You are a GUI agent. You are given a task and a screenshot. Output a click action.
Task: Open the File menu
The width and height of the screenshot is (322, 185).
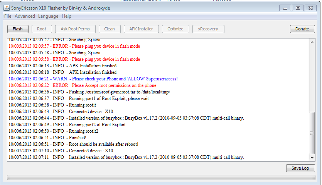pyautogui.click(x=8, y=16)
